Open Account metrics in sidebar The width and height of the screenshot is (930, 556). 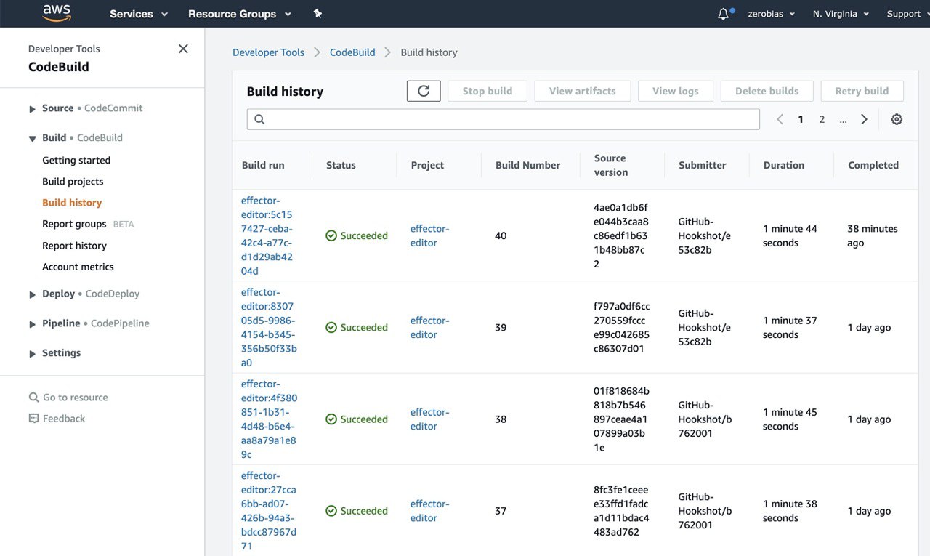pos(78,267)
